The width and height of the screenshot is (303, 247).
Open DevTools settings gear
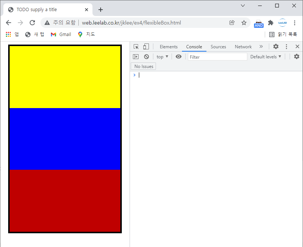pos(276,46)
